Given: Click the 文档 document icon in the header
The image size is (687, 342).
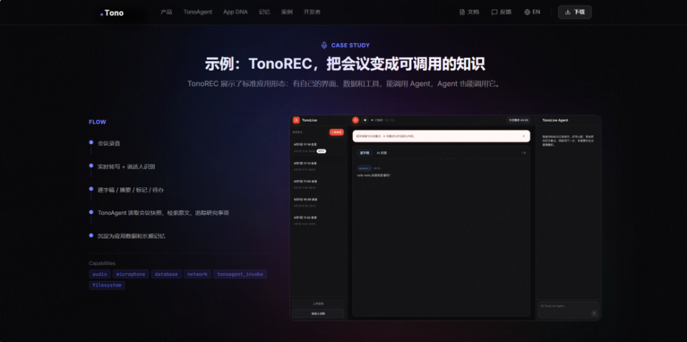Looking at the screenshot, I should (462, 12).
